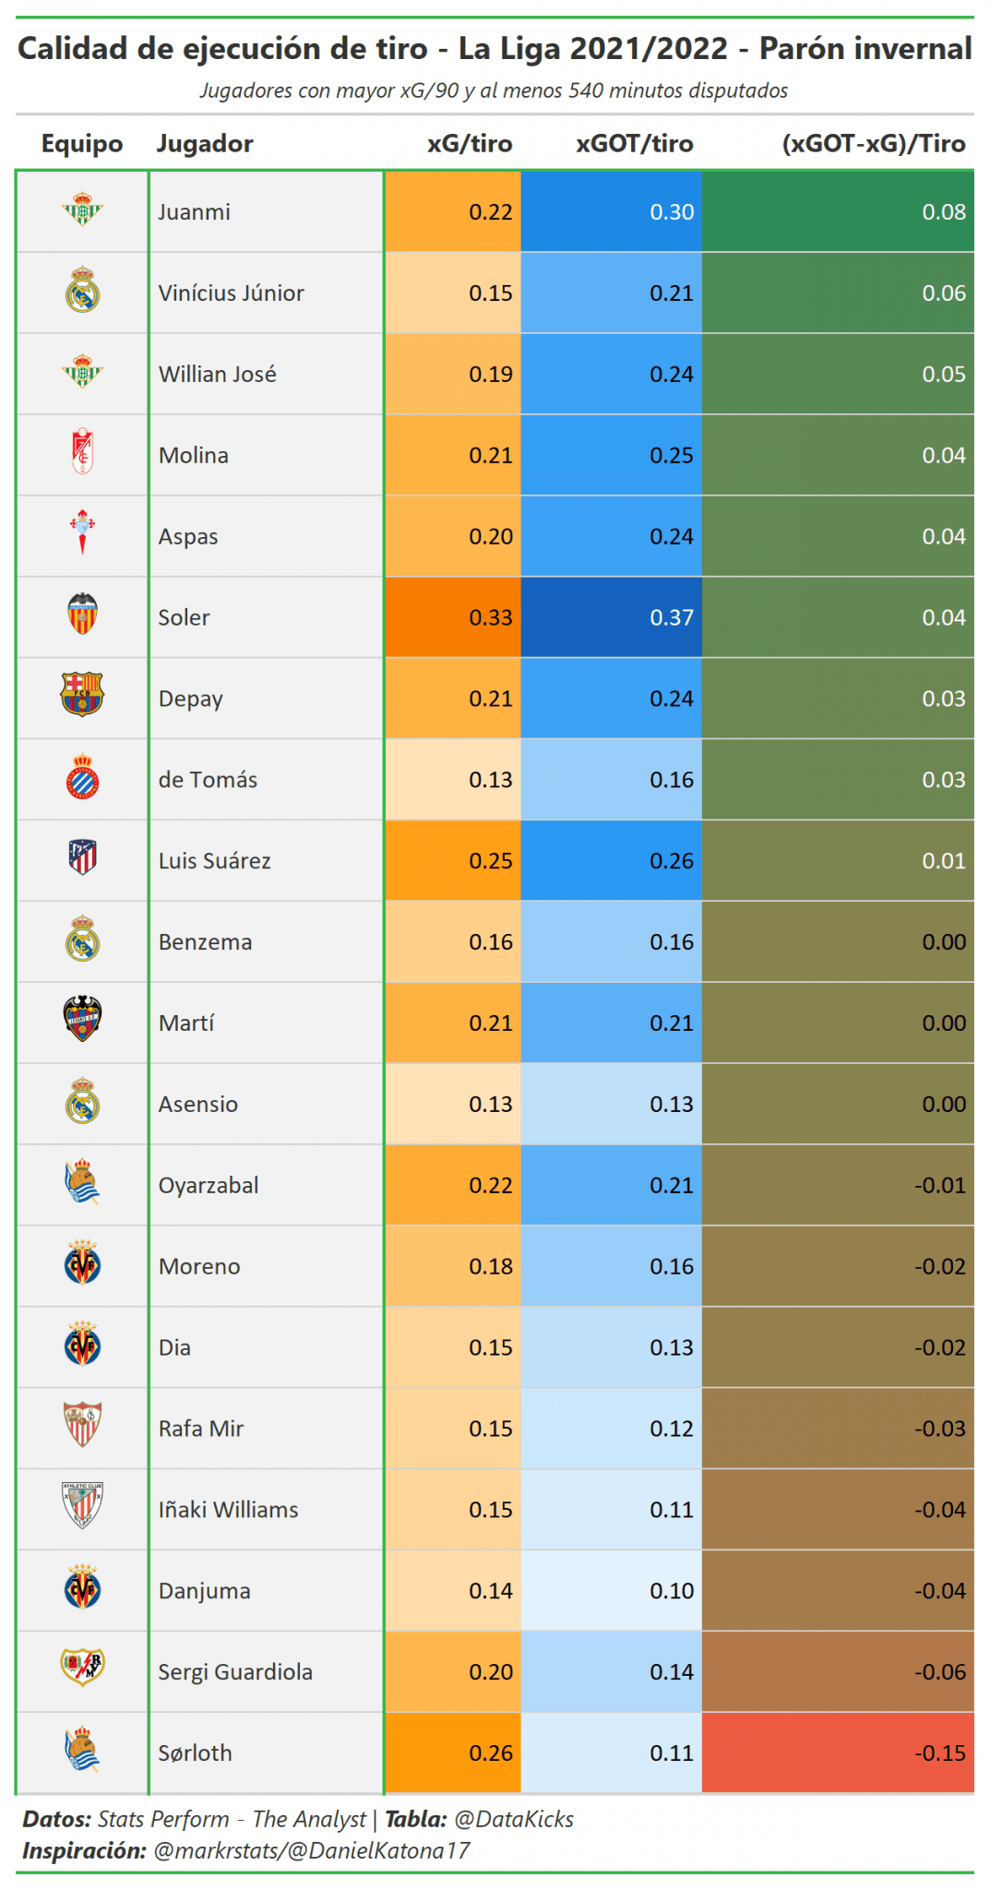Image resolution: width=990 pixels, height=1890 pixels.
Task: Select the Rayo Vallecano crest beside Sergi Guardiola
Action: click(x=82, y=1668)
